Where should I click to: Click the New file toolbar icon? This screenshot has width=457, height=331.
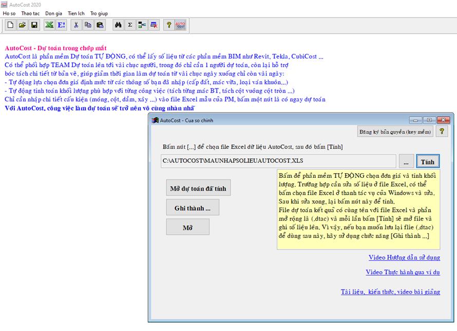pos(11,25)
